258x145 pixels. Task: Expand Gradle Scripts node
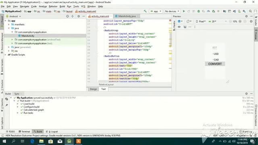point(6,55)
